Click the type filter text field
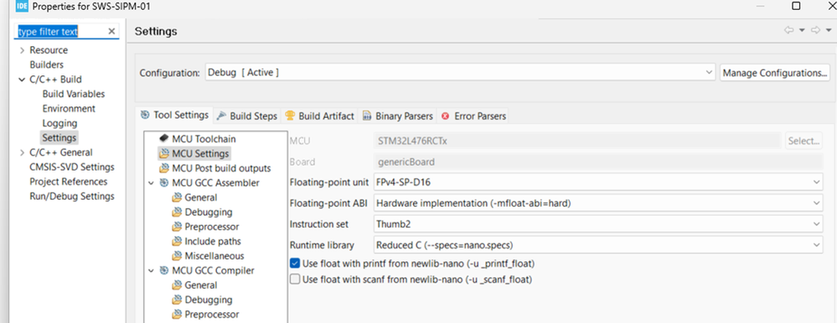This screenshot has height=323, width=837. pyautogui.click(x=60, y=32)
